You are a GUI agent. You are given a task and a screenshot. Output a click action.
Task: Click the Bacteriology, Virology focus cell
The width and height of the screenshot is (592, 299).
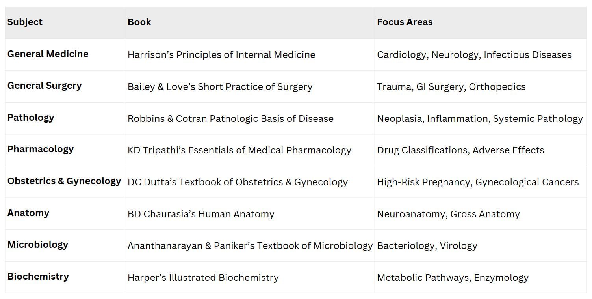pyautogui.click(x=427, y=246)
